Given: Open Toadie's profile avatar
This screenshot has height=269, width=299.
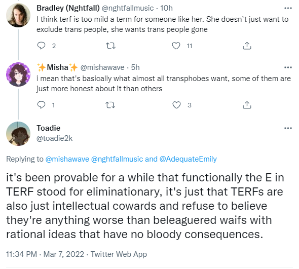Looking at the screenshot, I should (x=18, y=134).
